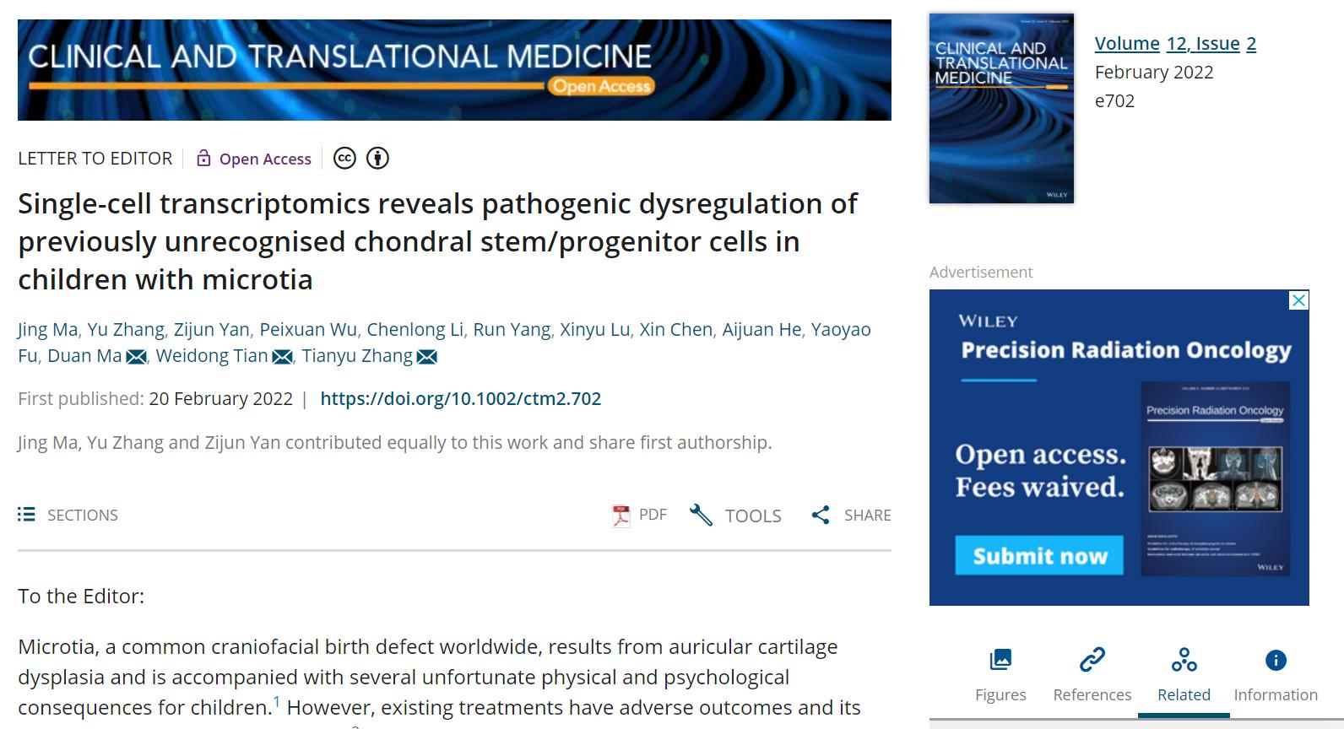
Task: Open the article DOI link
Action: [460, 398]
